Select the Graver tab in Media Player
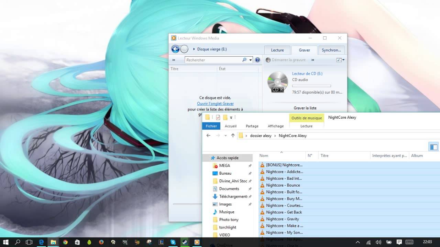This screenshot has height=247, width=440. point(304,50)
